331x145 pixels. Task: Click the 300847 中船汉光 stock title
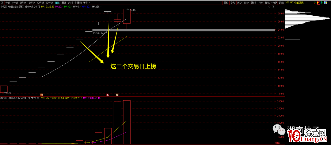[294, 3]
